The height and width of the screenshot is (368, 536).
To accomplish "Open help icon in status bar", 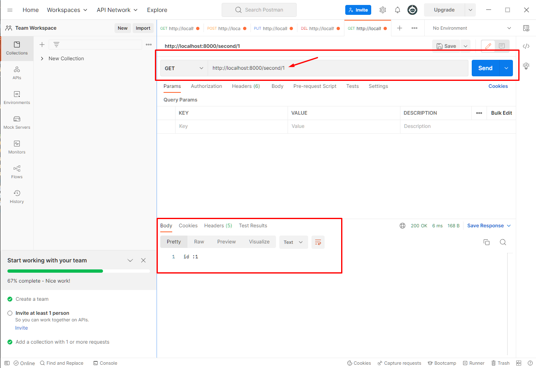I will pos(529,363).
